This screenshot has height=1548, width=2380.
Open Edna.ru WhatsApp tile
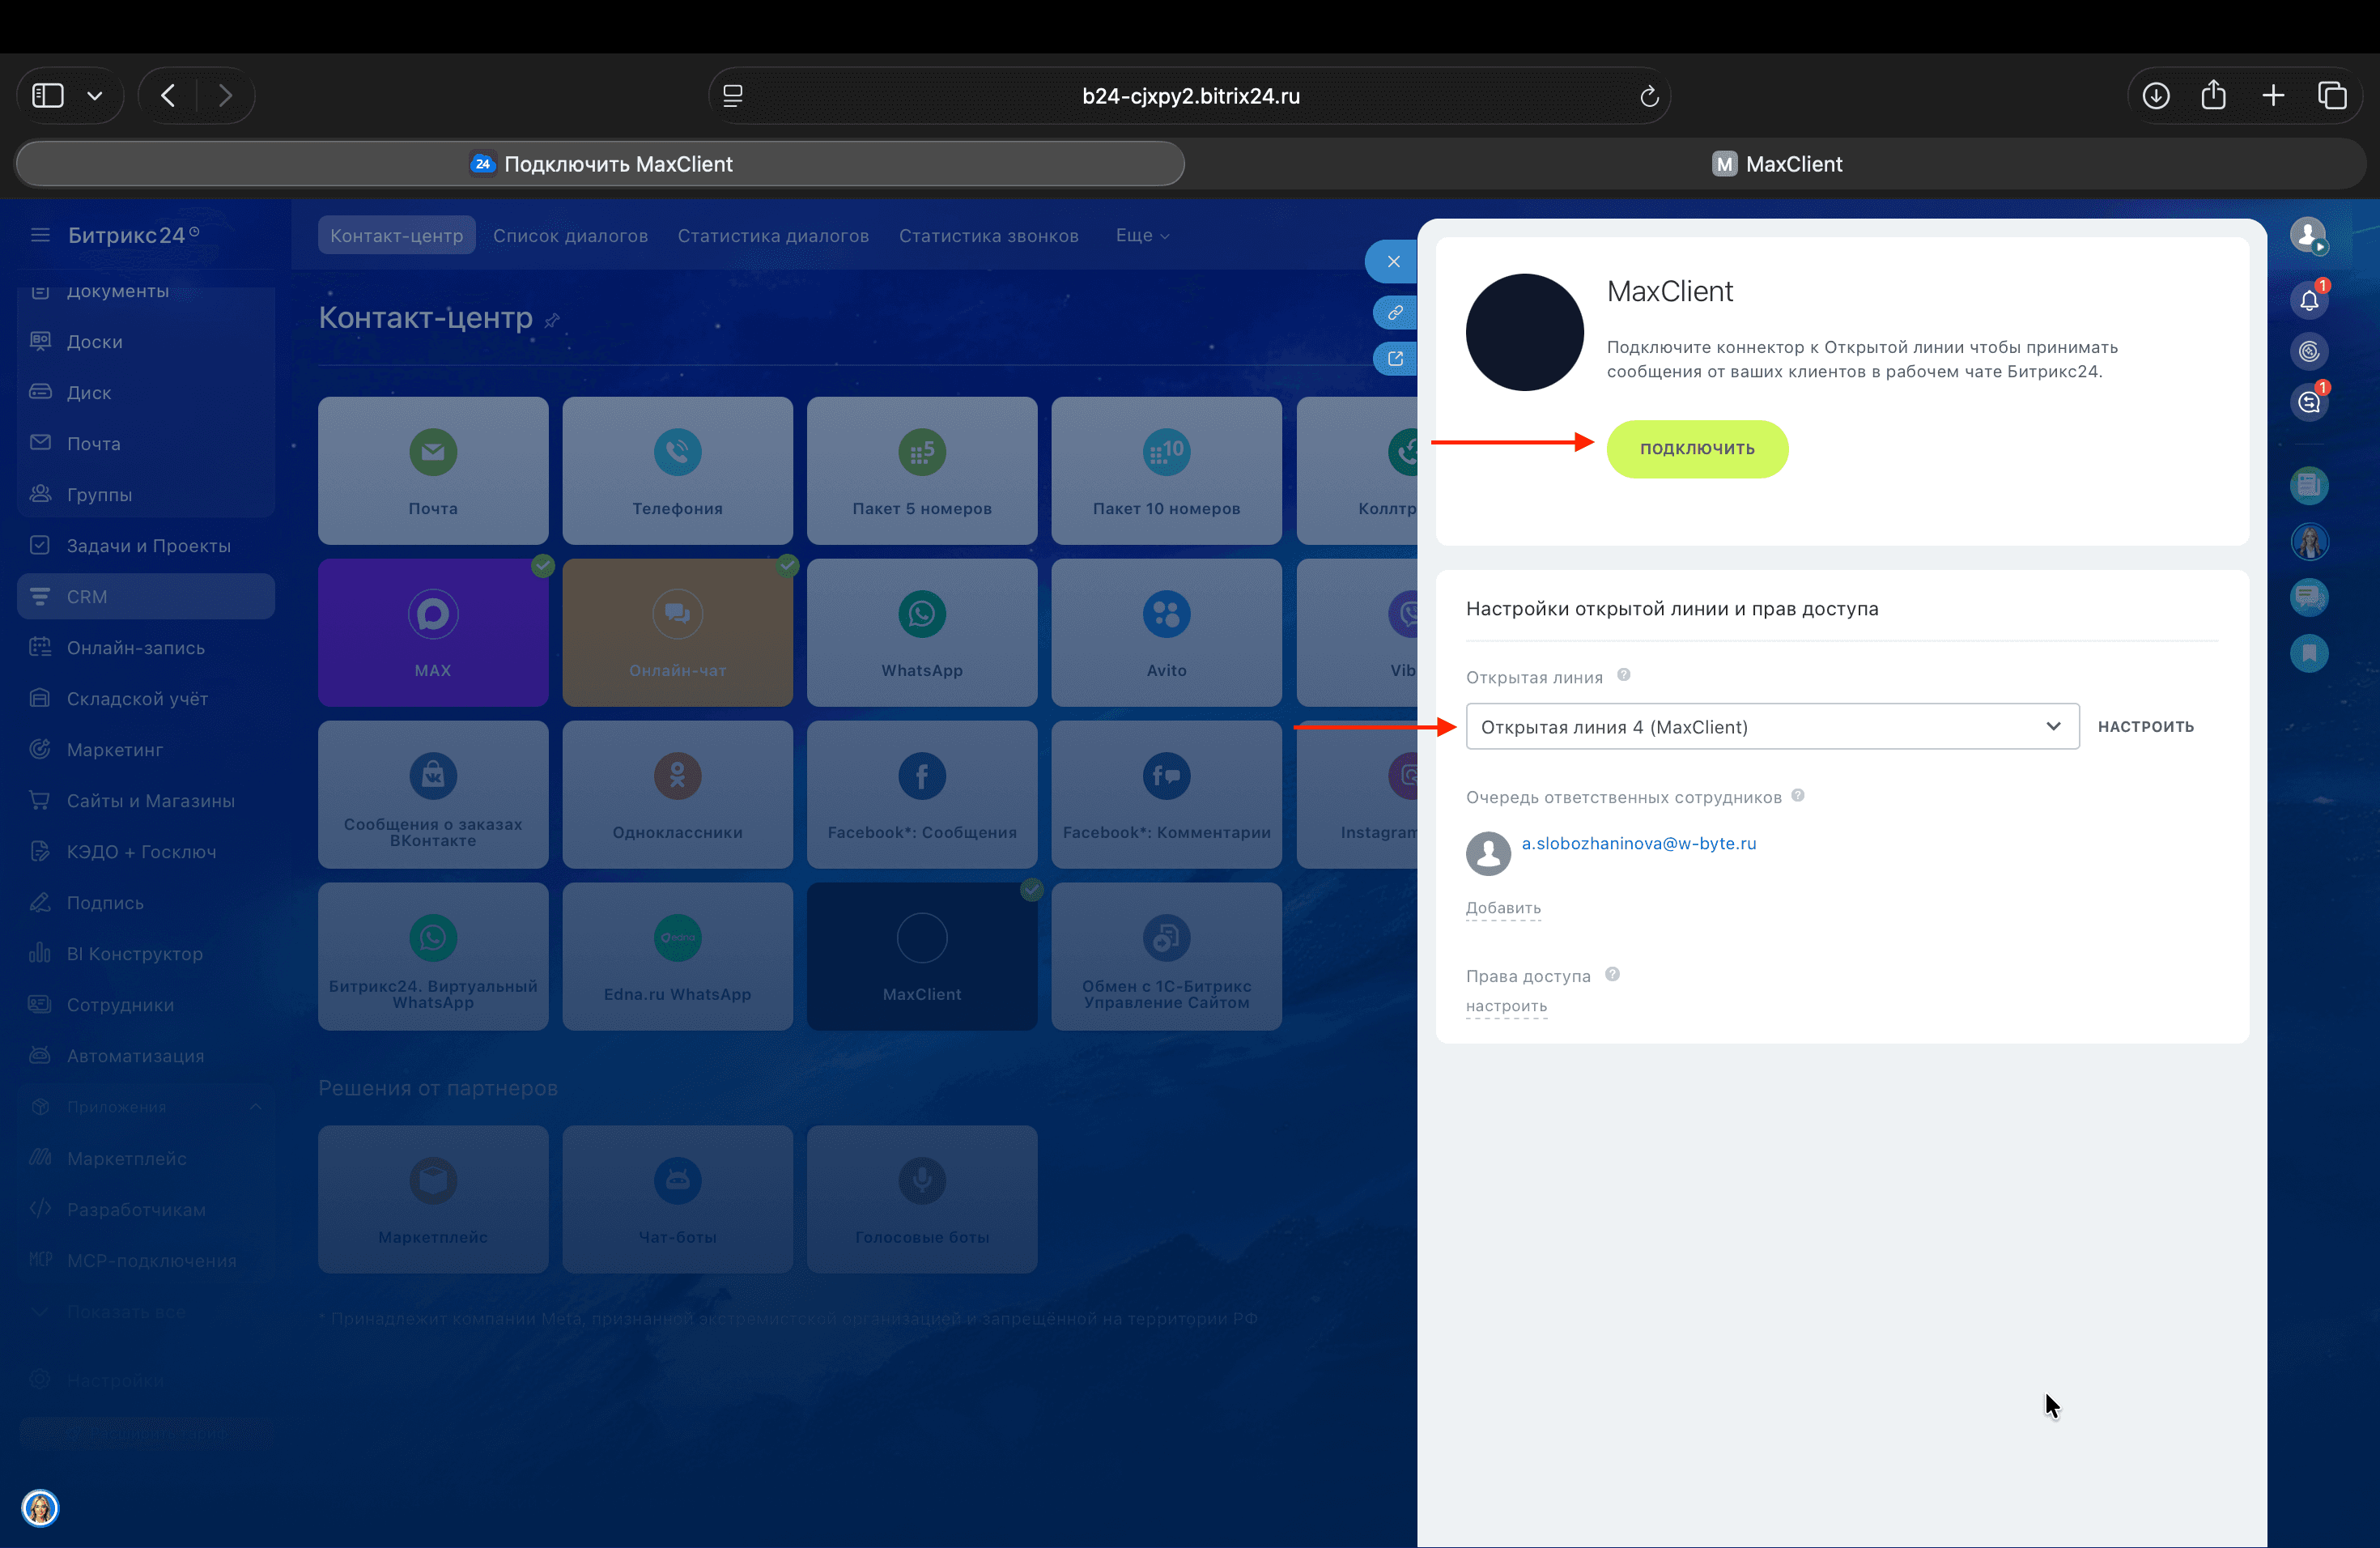pyautogui.click(x=677, y=957)
